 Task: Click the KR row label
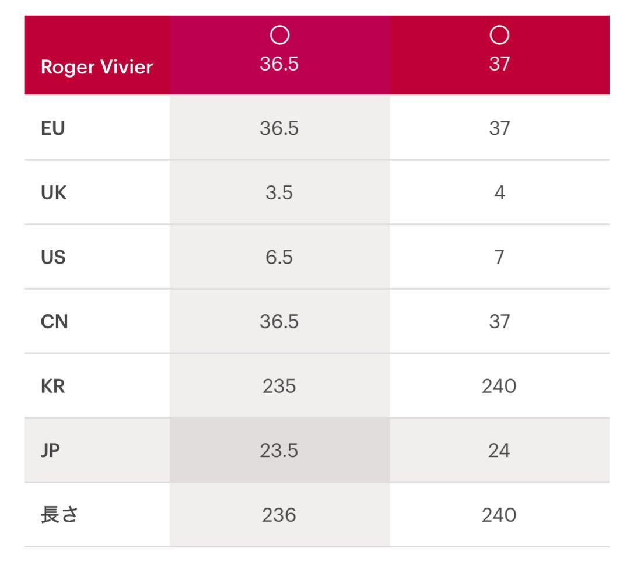[x=53, y=386]
